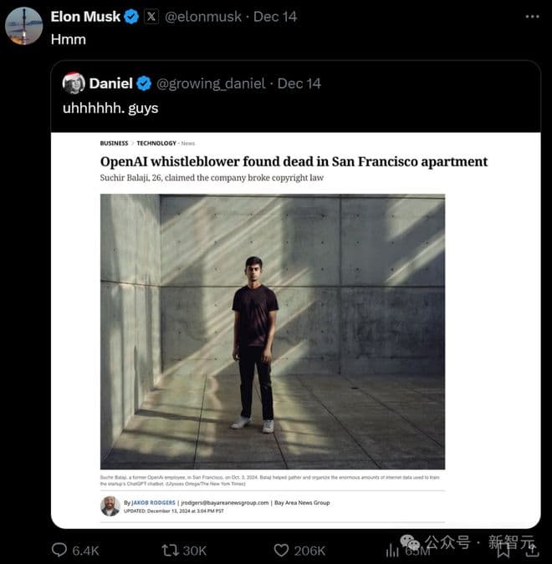Open the photo of the man standing
552x564 pixels.
pos(273,332)
